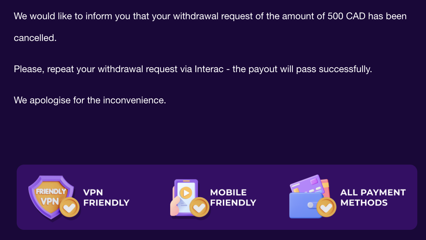Click the mobile phone icon
The height and width of the screenshot is (240, 426).
(186, 196)
